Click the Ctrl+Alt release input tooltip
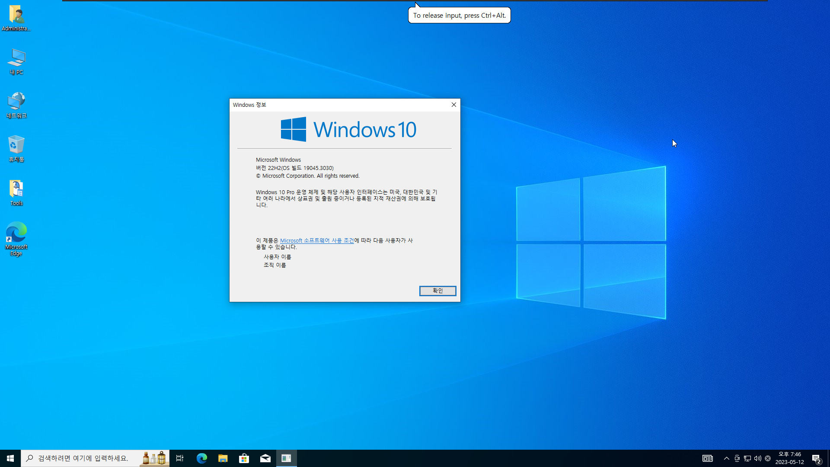Screen dimensions: 830x467 click(x=459, y=15)
